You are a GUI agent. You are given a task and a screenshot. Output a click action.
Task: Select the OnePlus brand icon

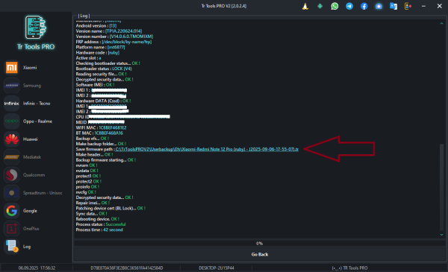coord(12,229)
